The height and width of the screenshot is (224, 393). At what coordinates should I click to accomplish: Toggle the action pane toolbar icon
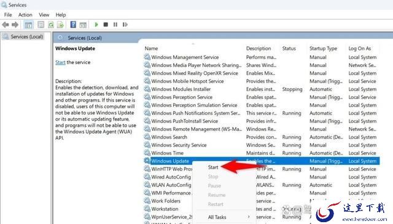coord(83,25)
